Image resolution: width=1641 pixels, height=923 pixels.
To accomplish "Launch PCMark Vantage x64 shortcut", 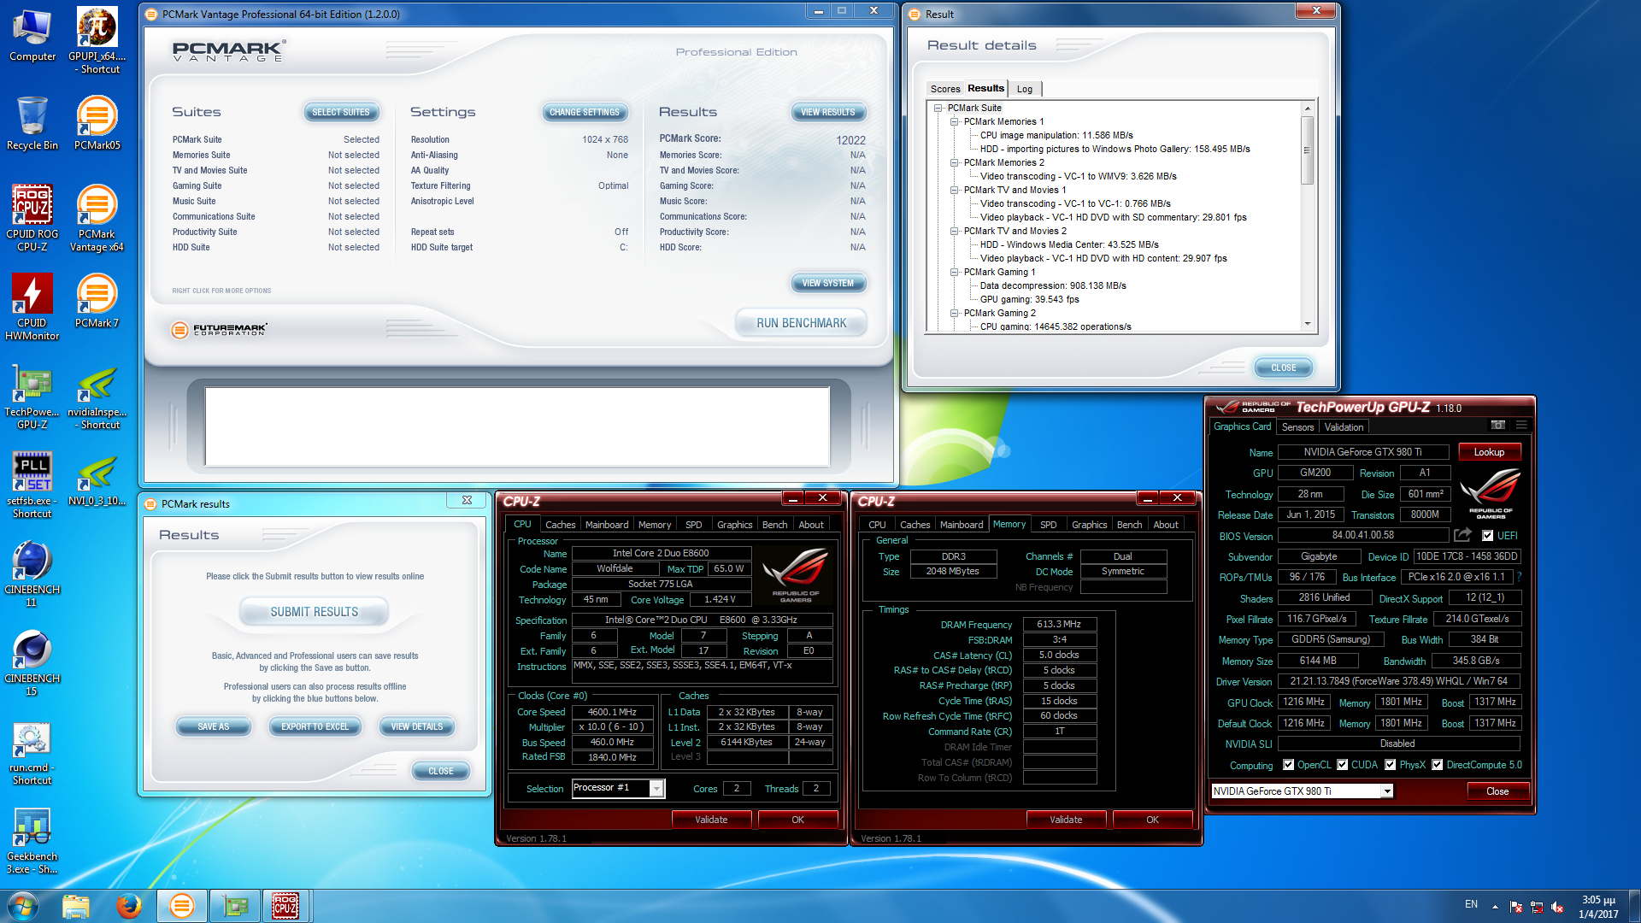I will 97,218.
